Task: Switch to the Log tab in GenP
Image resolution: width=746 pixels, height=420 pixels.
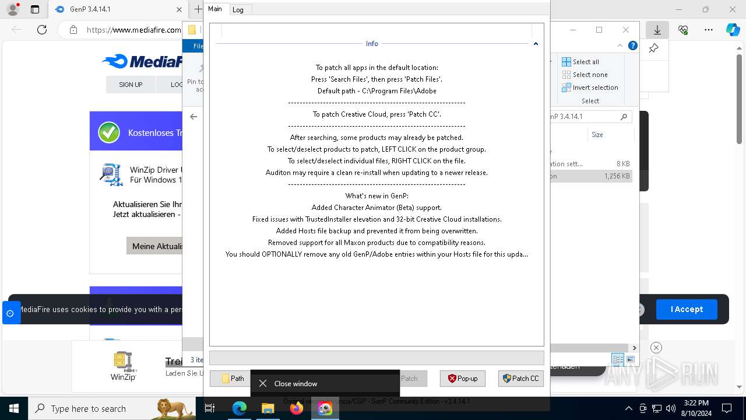Action: 238,9
